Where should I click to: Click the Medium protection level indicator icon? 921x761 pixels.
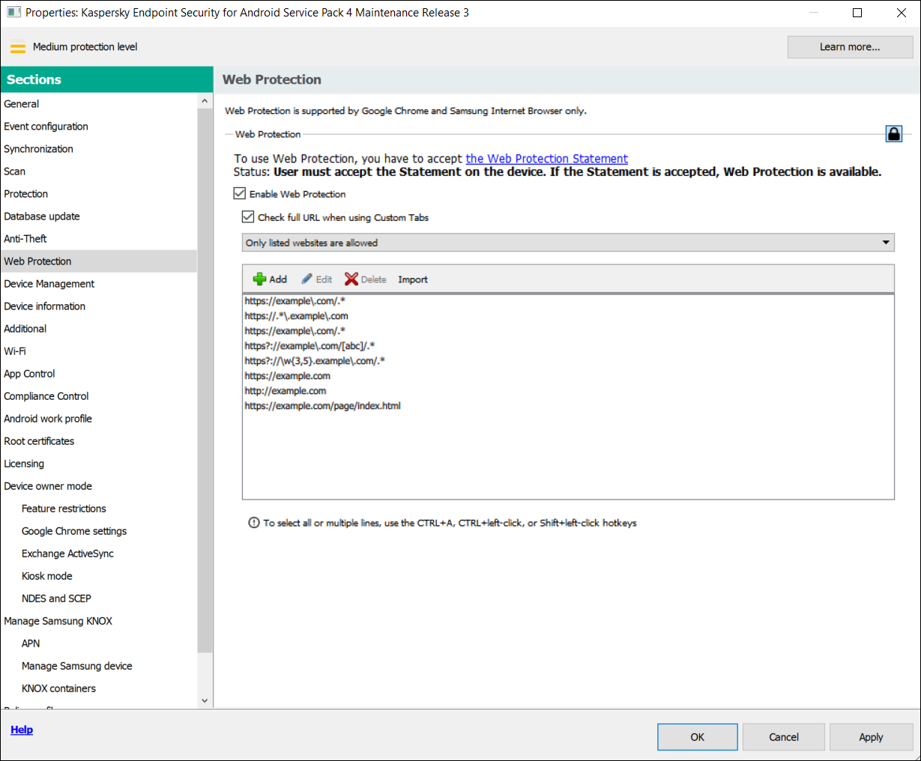click(x=18, y=46)
